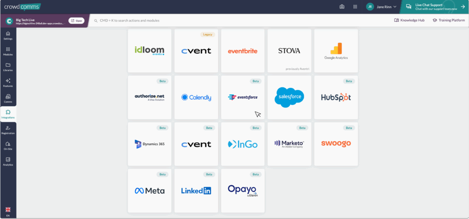This screenshot has height=219, width=469.
Task: Expand the Jane Rinn account dropdown
Action: pos(382,7)
